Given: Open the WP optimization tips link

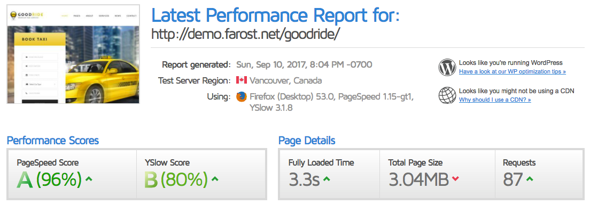Looking at the screenshot, I should click(x=512, y=71).
